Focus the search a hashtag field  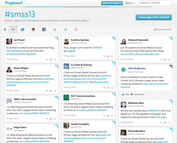click(156, 3)
